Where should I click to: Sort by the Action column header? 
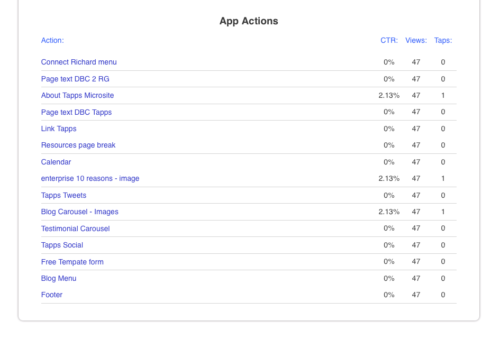(52, 40)
